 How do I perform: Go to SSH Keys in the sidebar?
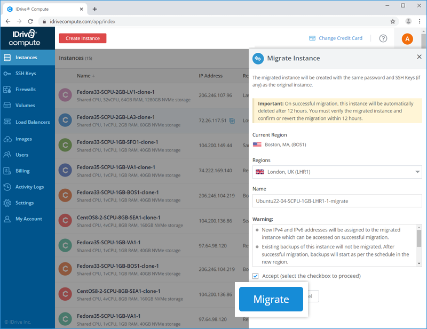[x=26, y=74]
